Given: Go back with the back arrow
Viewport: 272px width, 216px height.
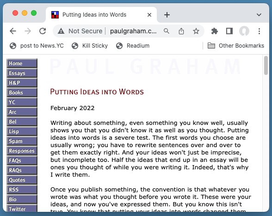Looking at the screenshot, I should click(x=13, y=31).
